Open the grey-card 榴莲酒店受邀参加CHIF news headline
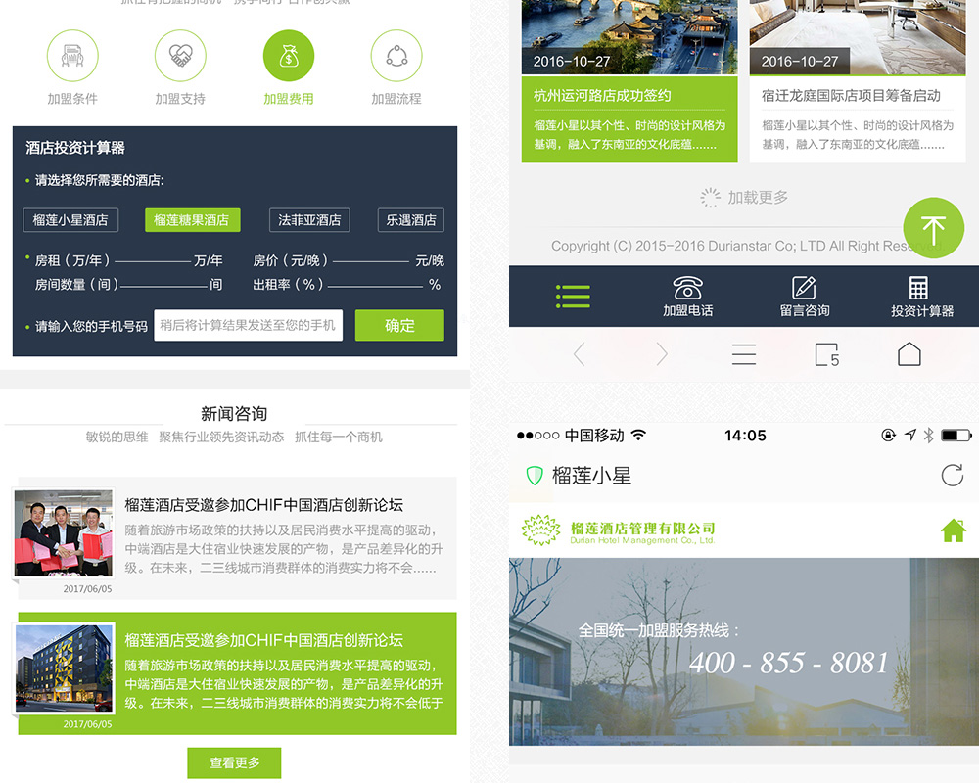979x783 pixels. [263, 504]
